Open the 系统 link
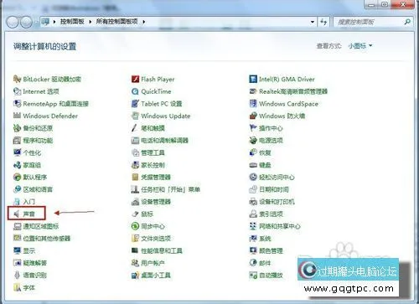Viewport: 419px width, 304px height. coord(265,239)
